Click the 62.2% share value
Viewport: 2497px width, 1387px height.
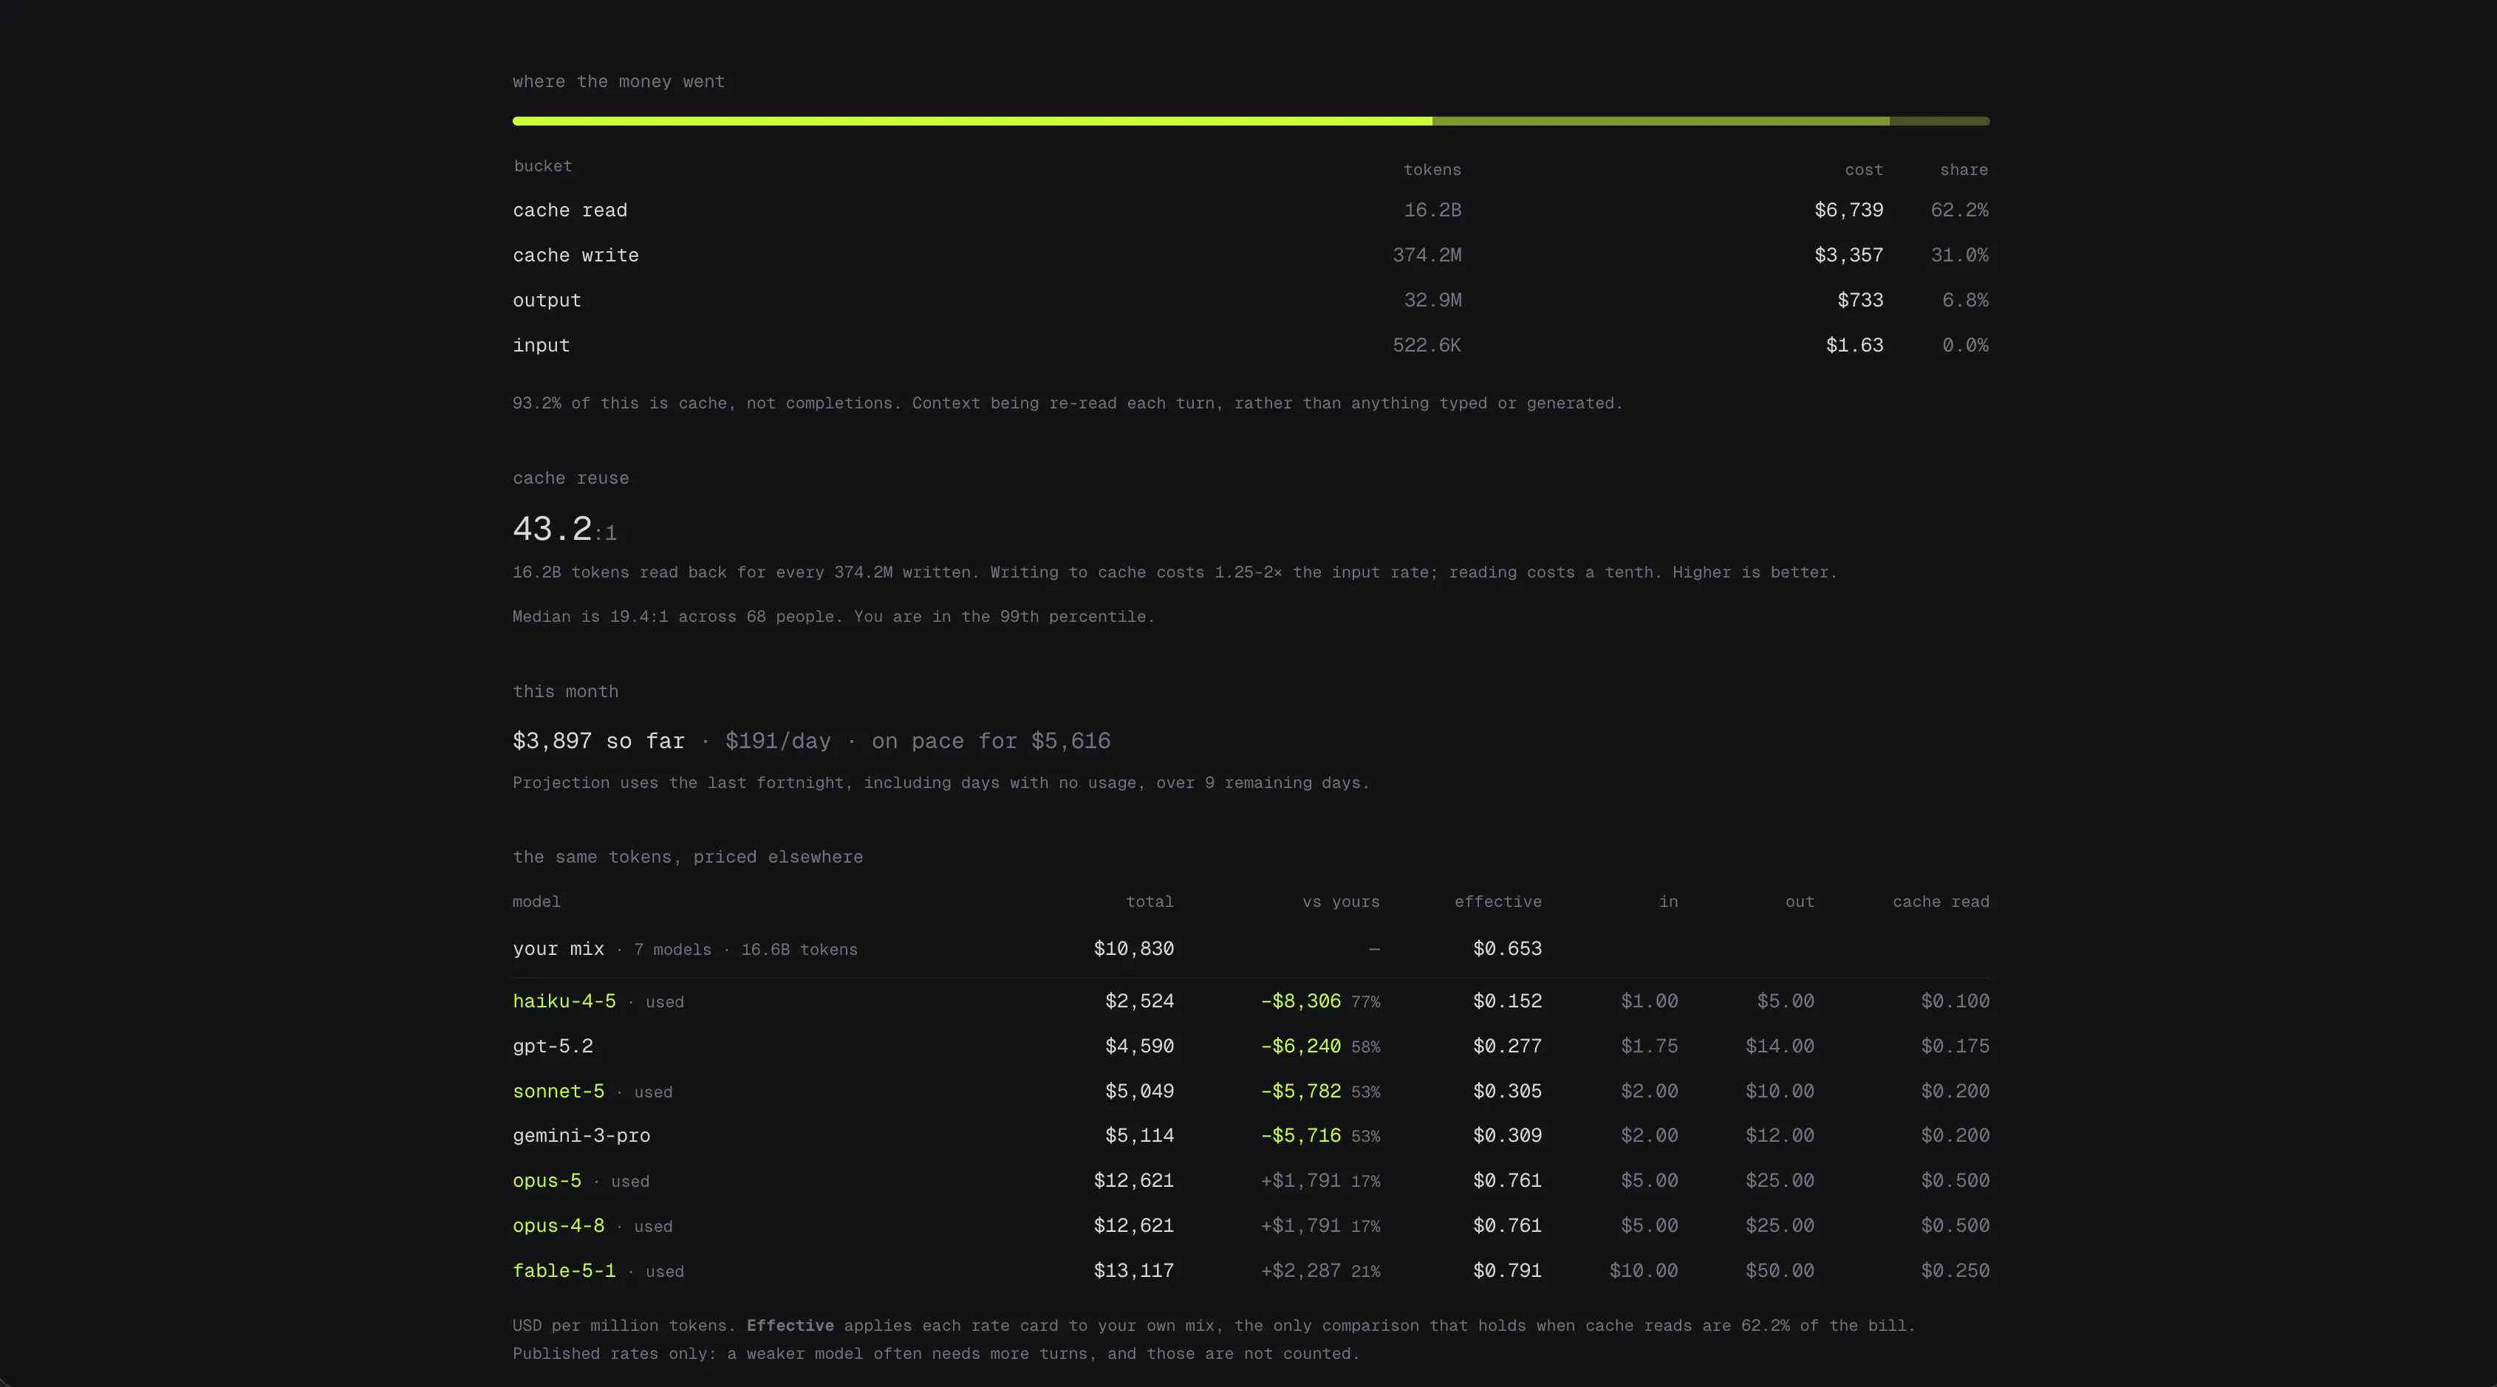pos(1959,210)
